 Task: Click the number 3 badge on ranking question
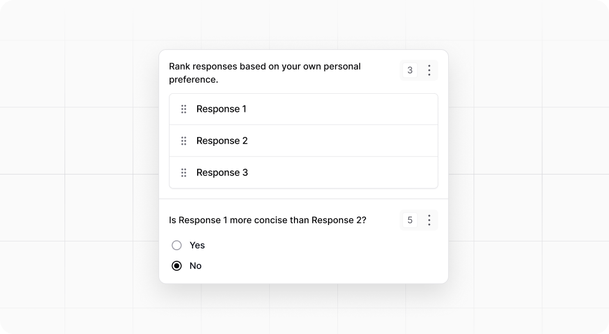[x=410, y=70]
